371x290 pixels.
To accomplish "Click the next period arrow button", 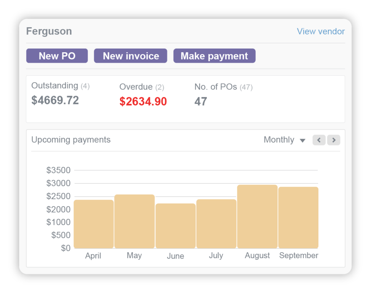I will pyautogui.click(x=333, y=140).
